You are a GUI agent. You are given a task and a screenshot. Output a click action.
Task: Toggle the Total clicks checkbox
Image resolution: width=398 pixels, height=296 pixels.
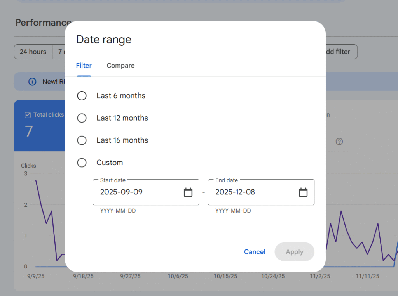point(28,115)
